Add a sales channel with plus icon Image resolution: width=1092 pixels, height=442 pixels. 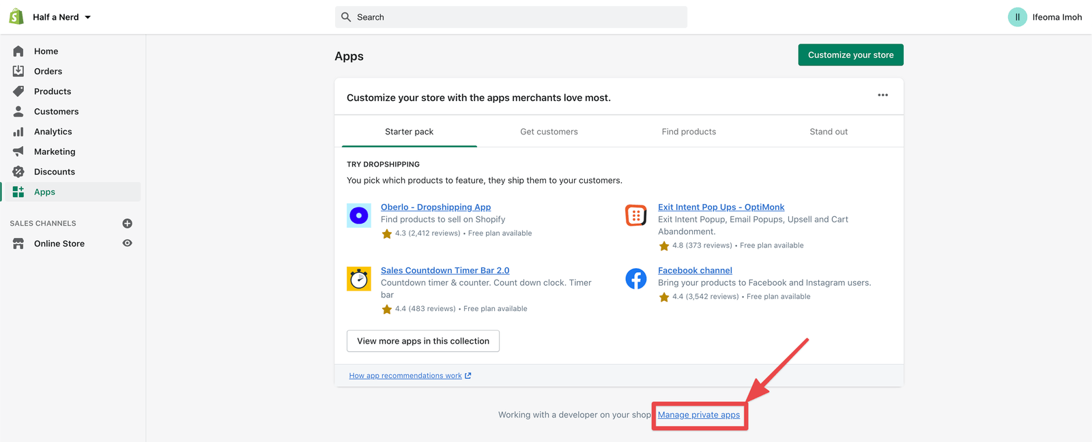[x=127, y=223]
